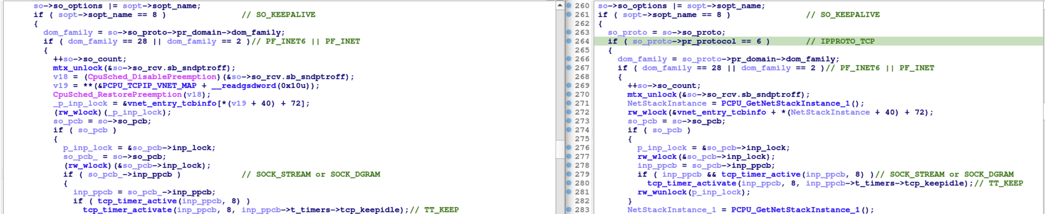This screenshot has height=214, width=1045.
Task: Click 'so_pcb_' assignment in the left pane
Action: pos(80,157)
